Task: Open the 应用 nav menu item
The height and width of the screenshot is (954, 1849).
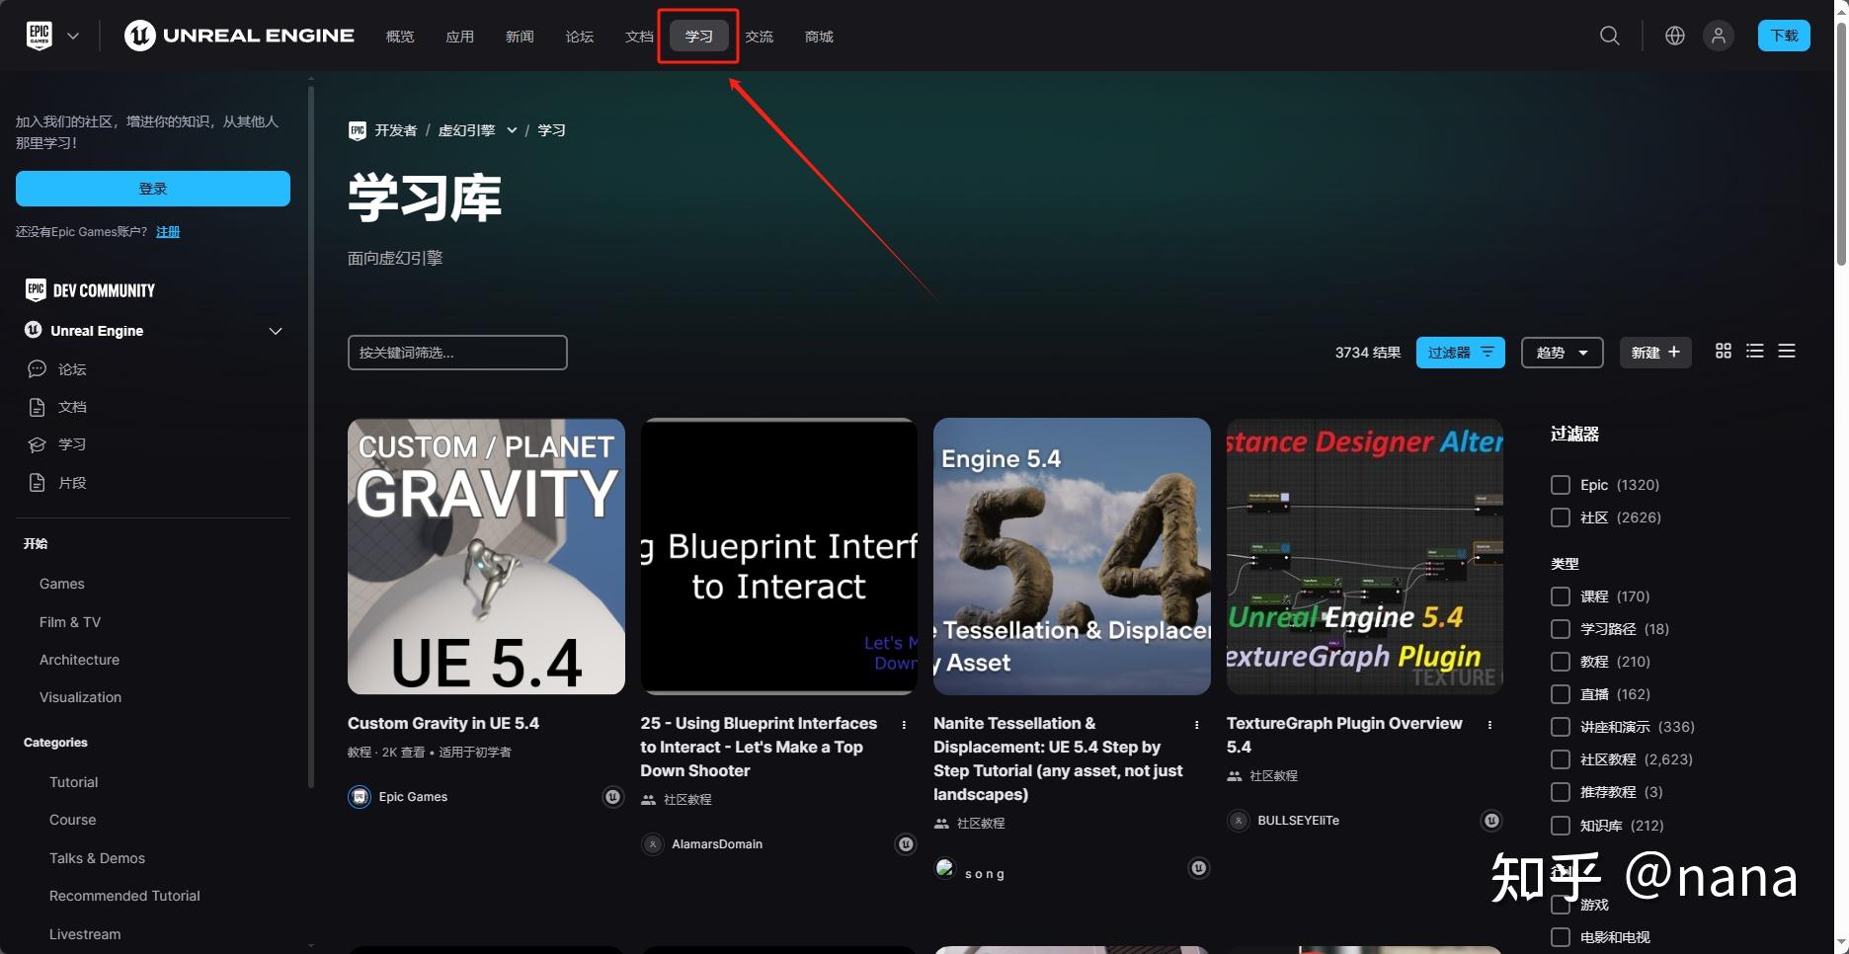Action: tap(459, 37)
